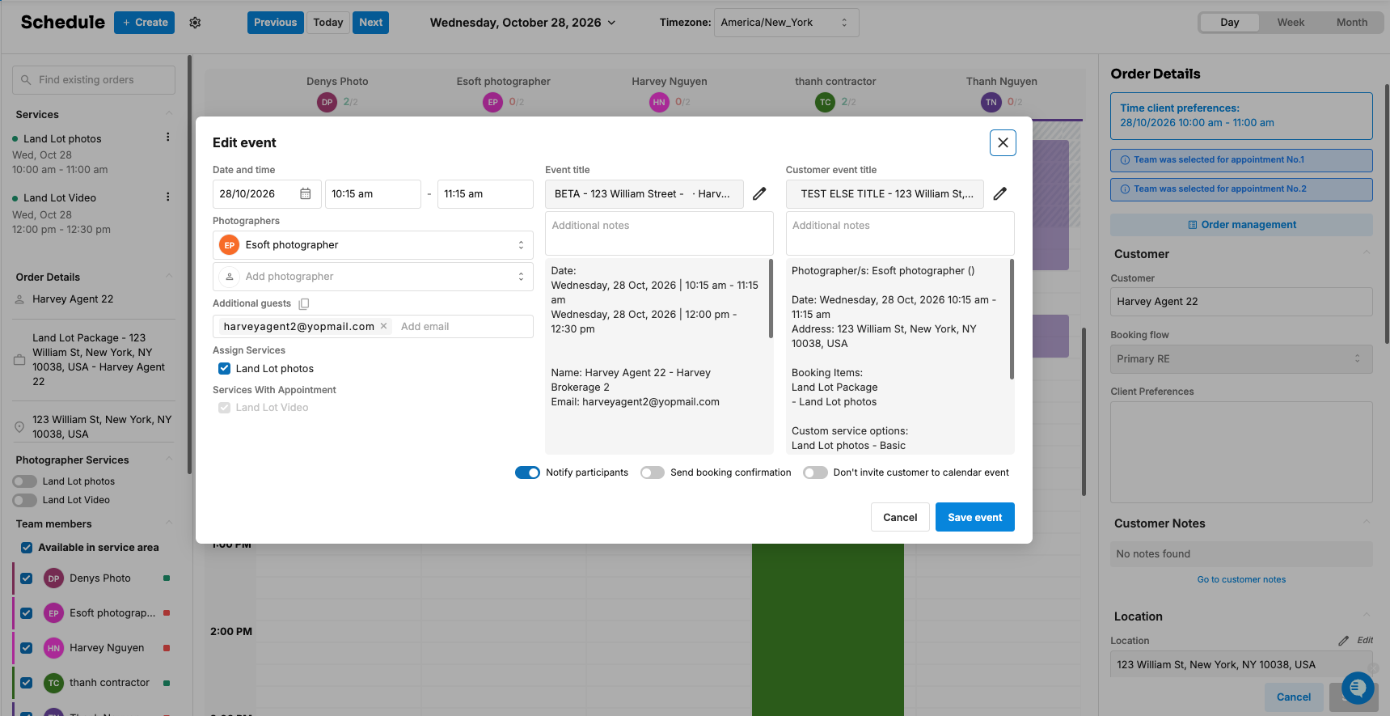This screenshot has height=716, width=1390.
Task: Enable Send booking confirmation switch
Action: point(653,472)
